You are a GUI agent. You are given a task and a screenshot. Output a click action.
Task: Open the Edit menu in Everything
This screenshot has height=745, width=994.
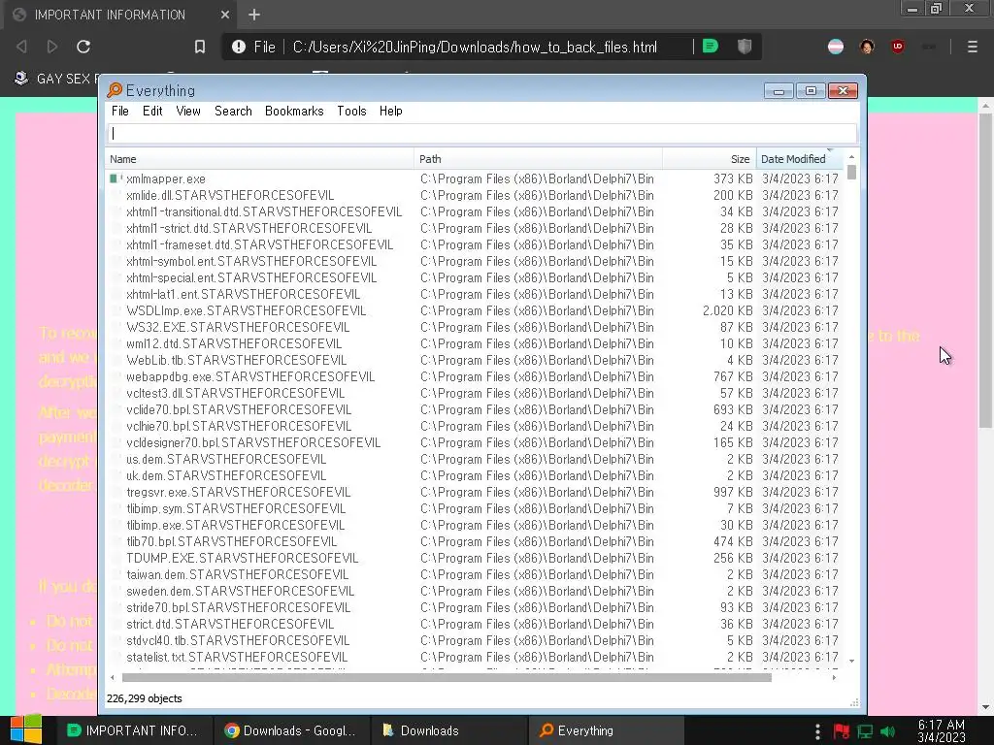pyautogui.click(x=152, y=111)
